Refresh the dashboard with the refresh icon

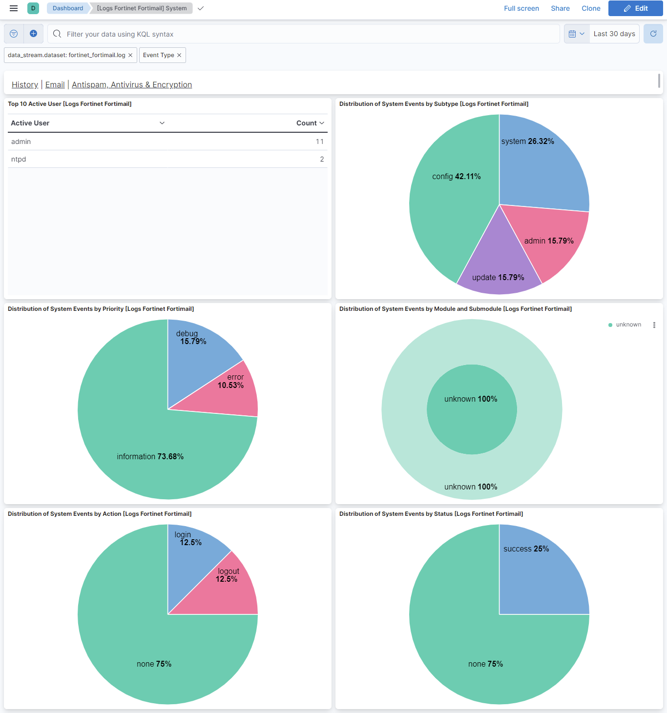coord(653,34)
